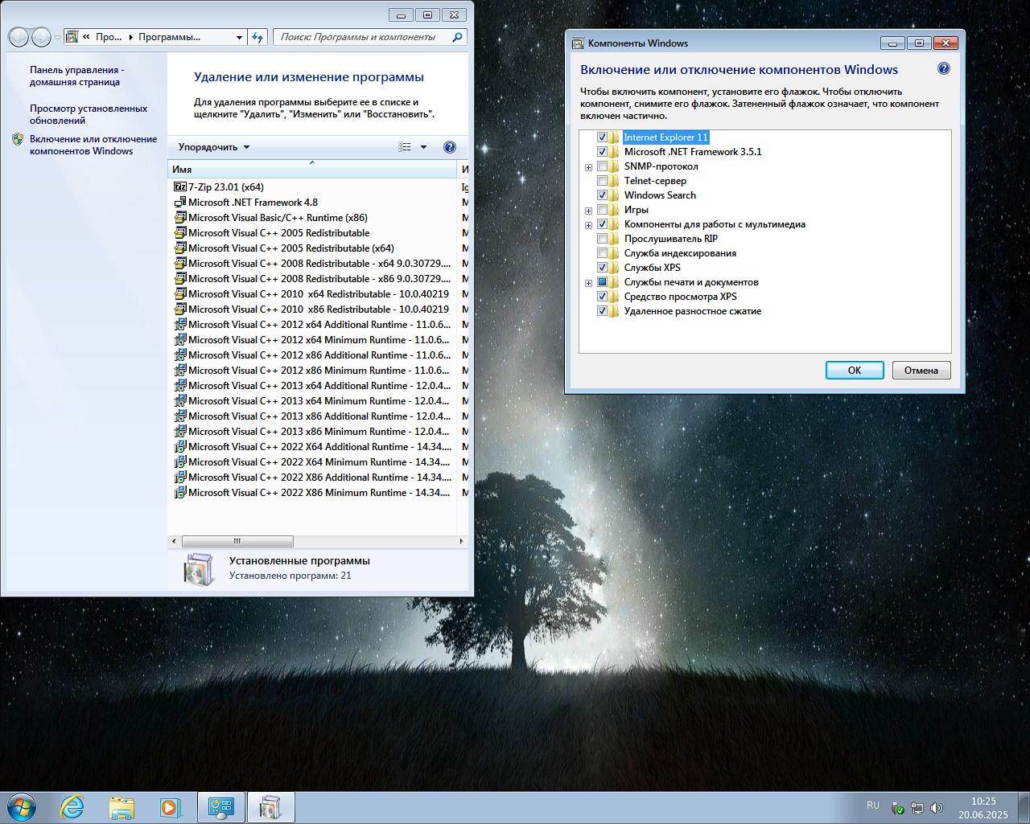Click the Microsoft .NET Framework 4.8 icon
1030x824 pixels.
tap(180, 202)
